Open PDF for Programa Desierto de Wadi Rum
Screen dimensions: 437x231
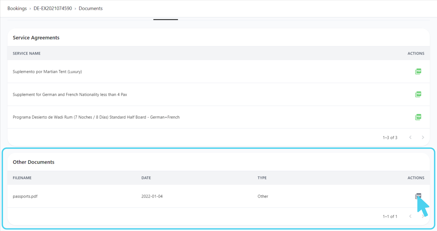pos(418,117)
